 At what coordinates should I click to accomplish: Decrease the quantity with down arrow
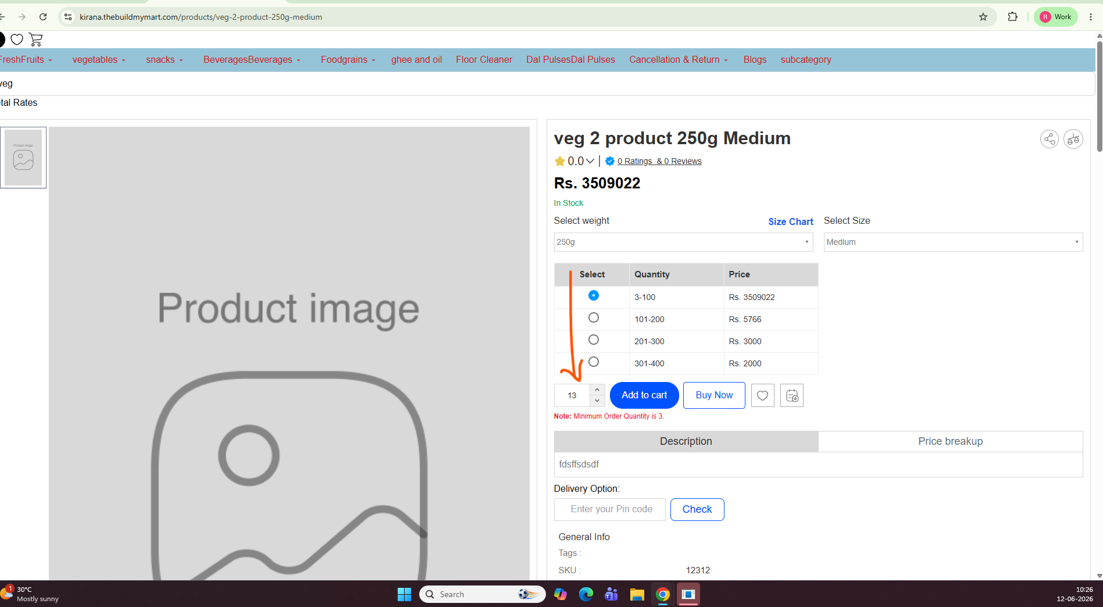coord(597,401)
